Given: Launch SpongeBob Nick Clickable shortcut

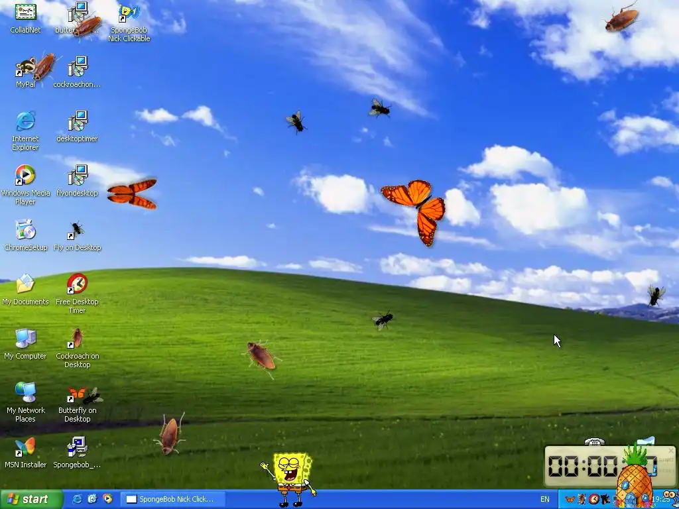Looking at the screenshot, I should click(x=129, y=23).
